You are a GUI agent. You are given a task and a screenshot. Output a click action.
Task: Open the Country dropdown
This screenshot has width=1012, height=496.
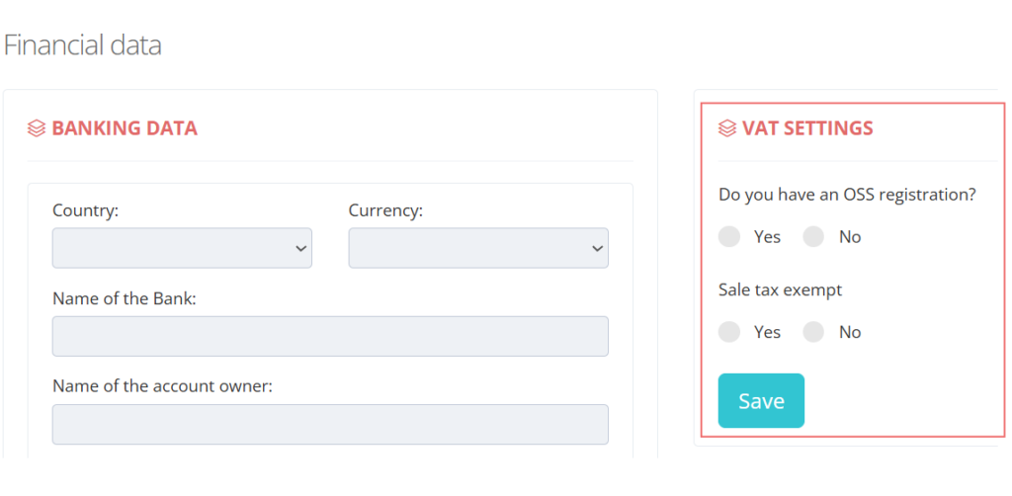tap(182, 248)
